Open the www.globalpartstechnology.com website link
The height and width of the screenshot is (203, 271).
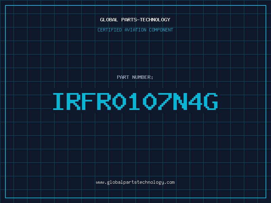pyautogui.click(x=135, y=182)
